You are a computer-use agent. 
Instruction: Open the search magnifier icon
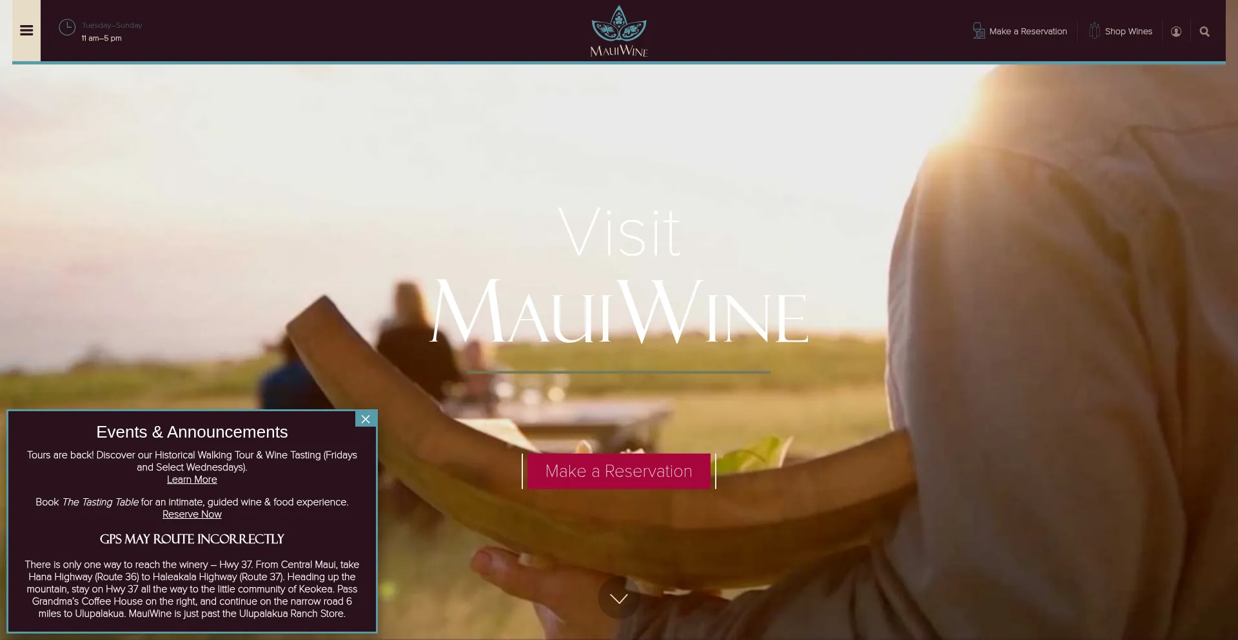[1204, 32]
